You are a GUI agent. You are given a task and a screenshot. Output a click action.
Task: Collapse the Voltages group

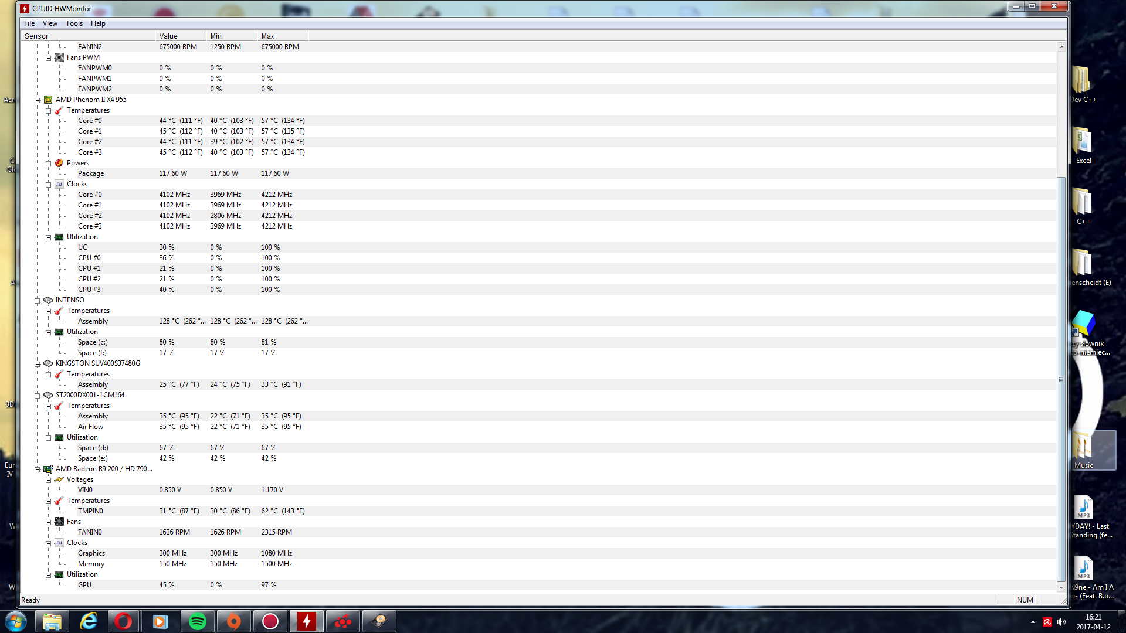[48, 480]
